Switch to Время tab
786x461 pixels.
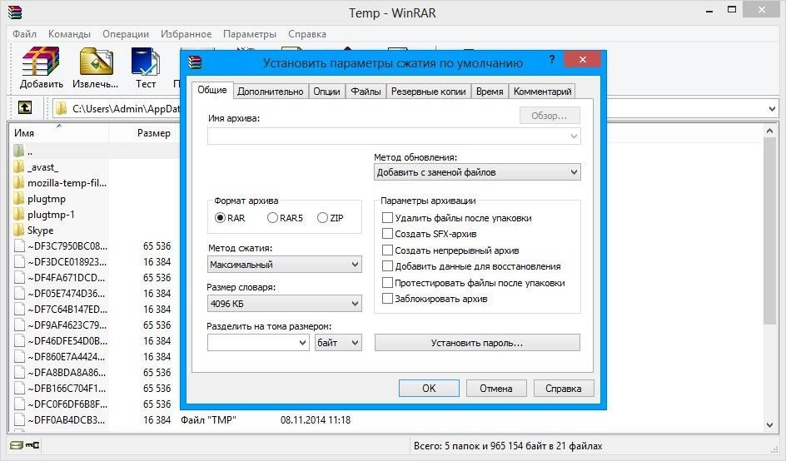tap(490, 92)
